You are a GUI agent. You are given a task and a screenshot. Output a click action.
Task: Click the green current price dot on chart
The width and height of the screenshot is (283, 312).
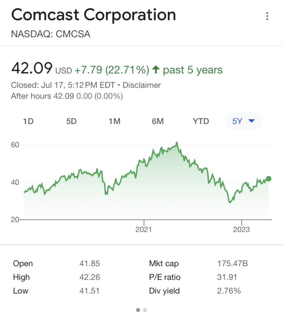268,179
